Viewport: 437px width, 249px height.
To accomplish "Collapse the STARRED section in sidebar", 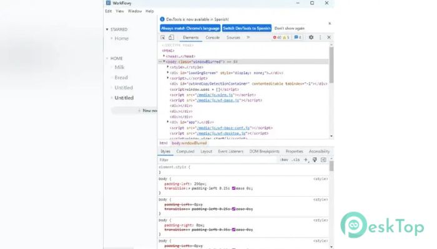I will (x=107, y=29).
